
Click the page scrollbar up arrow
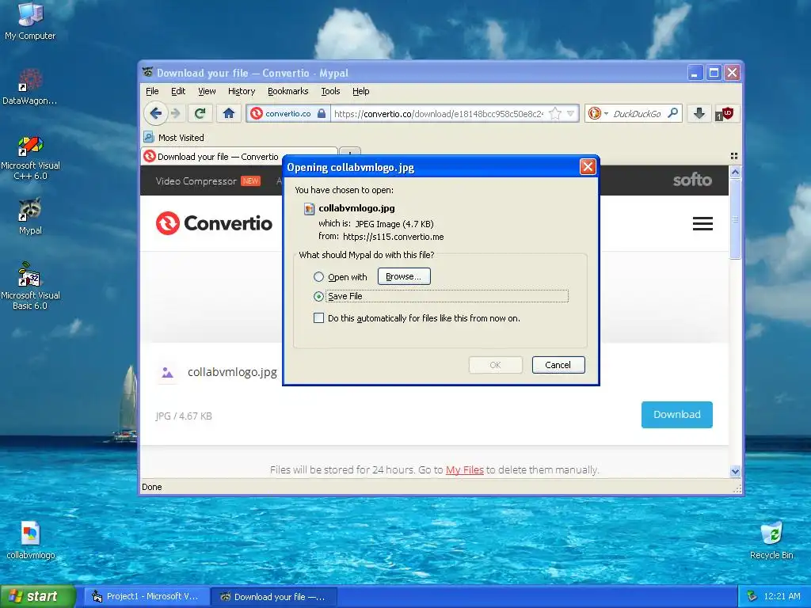pos(735,172)
